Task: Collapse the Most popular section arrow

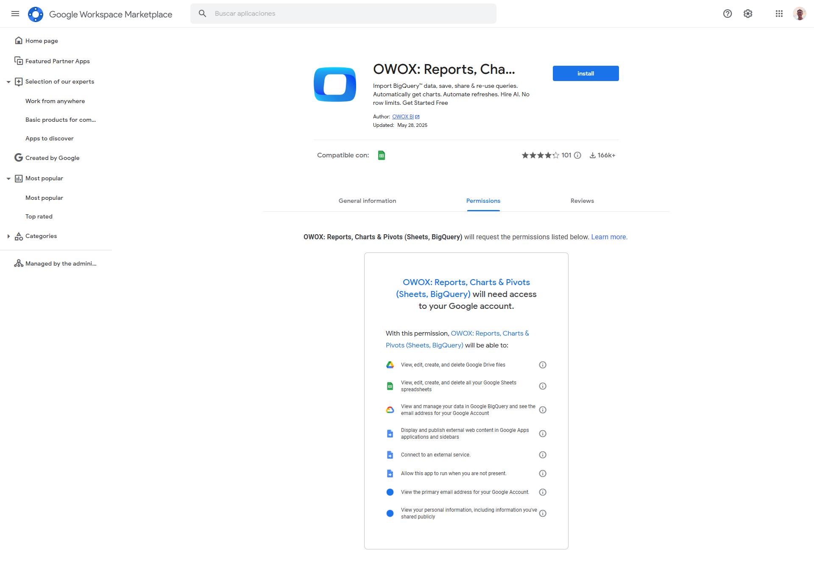Action: click(x=8, y=179)
